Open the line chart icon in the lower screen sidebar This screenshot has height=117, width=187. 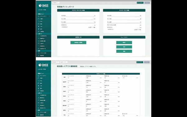[39, 95]
